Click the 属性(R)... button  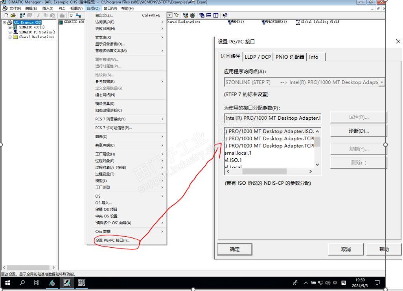(x=359, y=117)
